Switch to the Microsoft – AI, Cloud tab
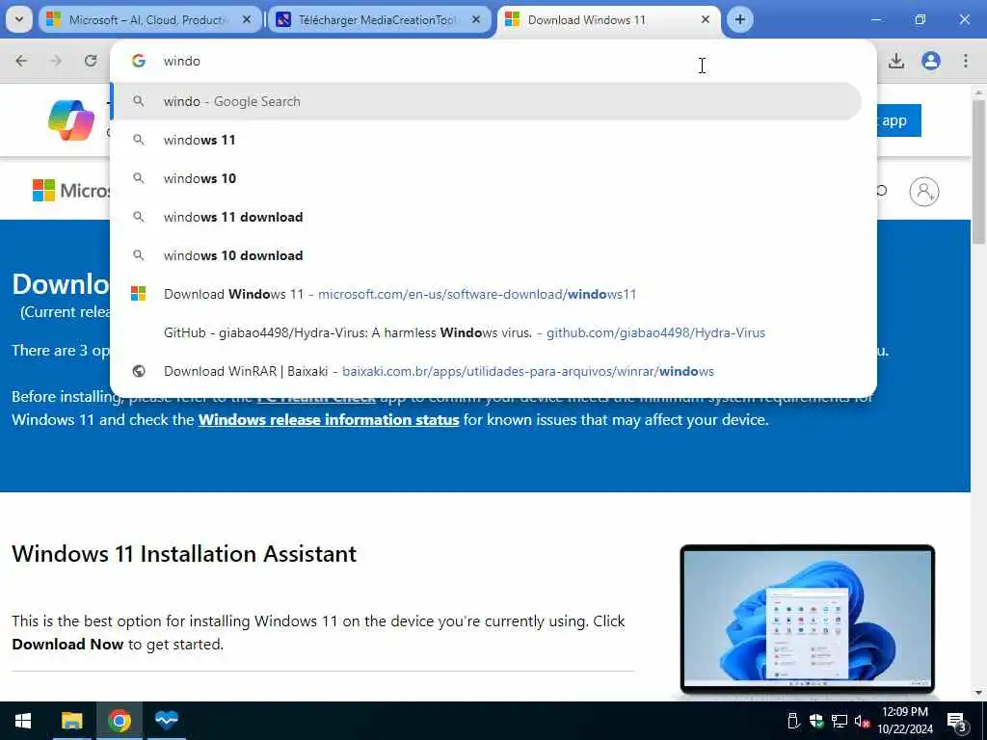This screenshot has height=740, width=987. click(148, 20)
